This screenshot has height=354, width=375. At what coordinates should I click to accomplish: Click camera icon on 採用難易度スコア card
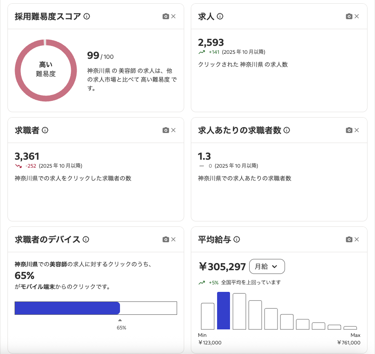(165, 16)
